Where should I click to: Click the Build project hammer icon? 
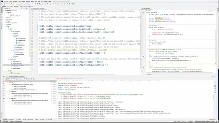tap(12, 4)
